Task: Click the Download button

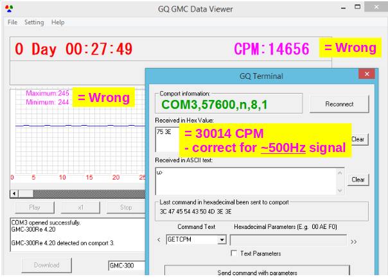Action: (46, 265)
